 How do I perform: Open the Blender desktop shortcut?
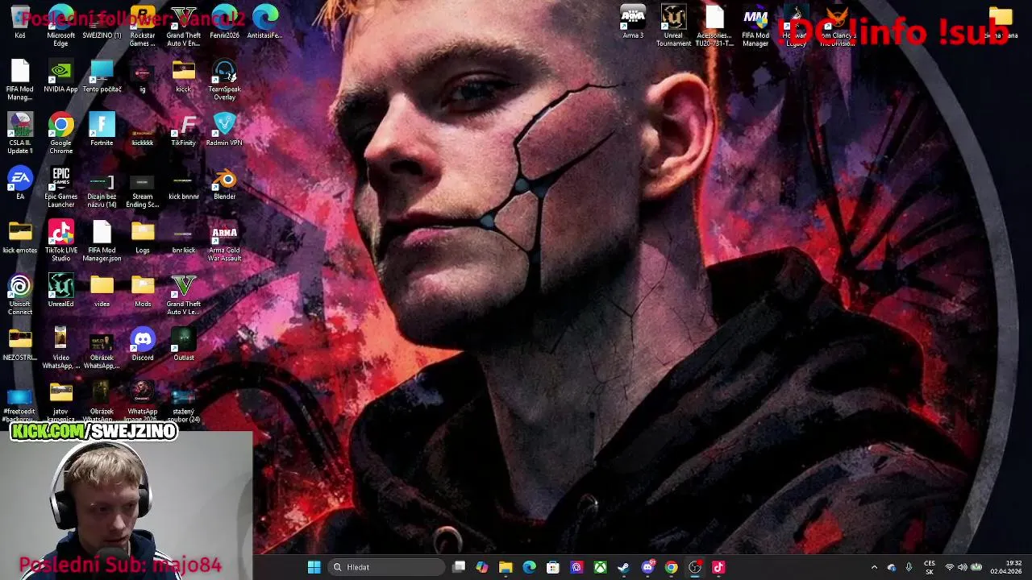pos(224,184)
